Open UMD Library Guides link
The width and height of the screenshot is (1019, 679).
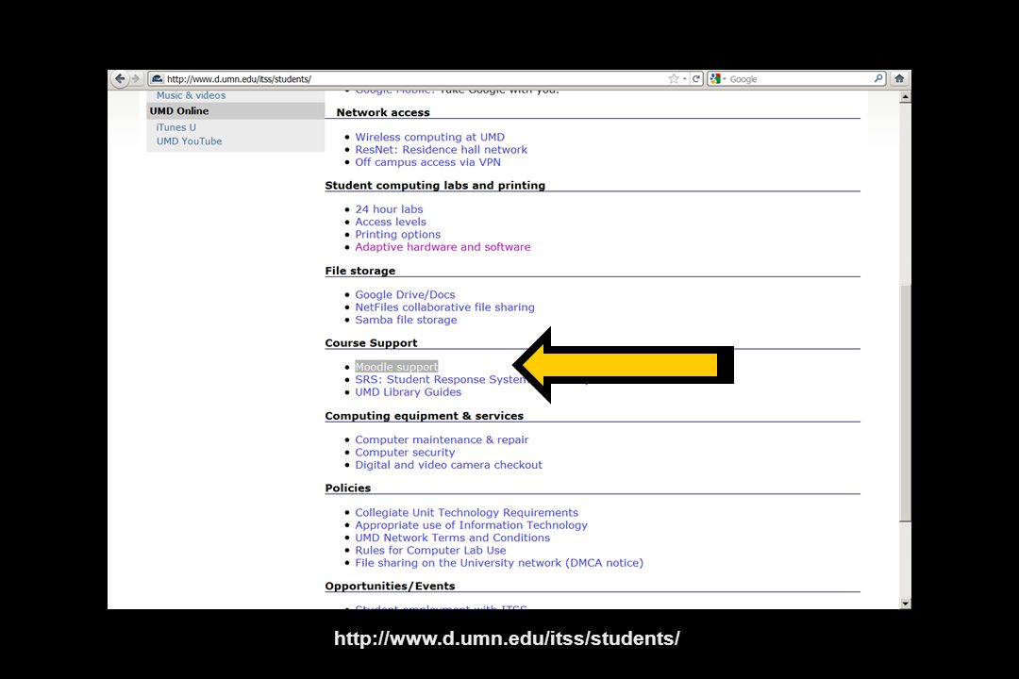(x=409, y=392)
